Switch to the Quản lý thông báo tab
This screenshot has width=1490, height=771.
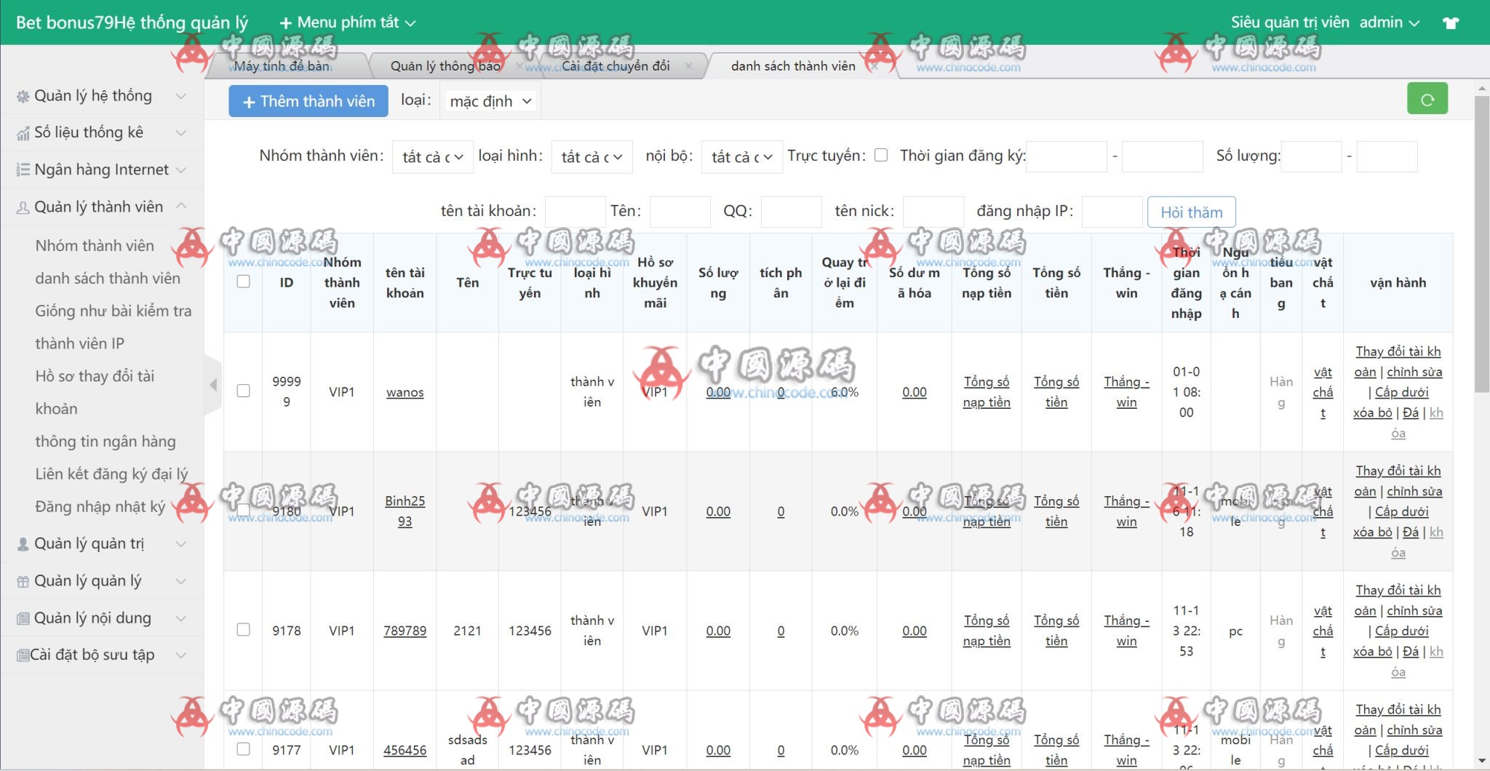(x=445, y=66)
